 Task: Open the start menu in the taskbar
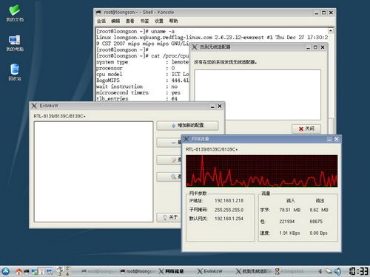tap(5, 271)
